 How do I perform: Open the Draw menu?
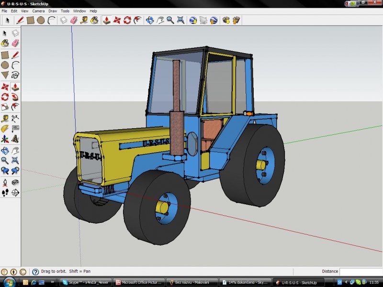tap(53, 11)
